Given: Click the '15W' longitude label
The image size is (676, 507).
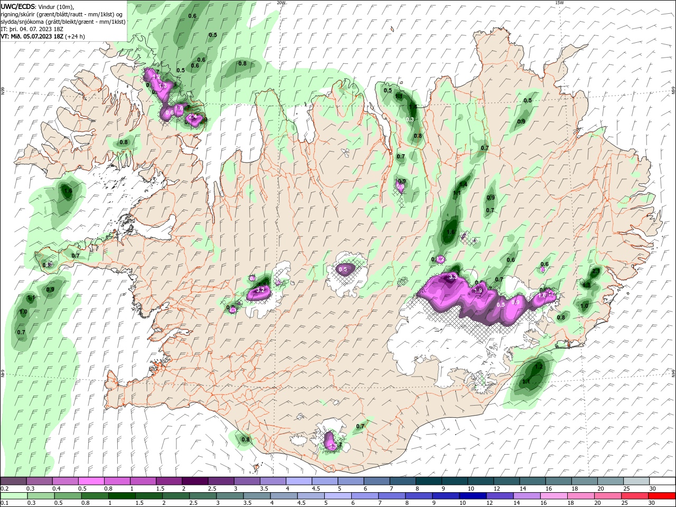Looking at the screenshot, I should click(559, 2).
